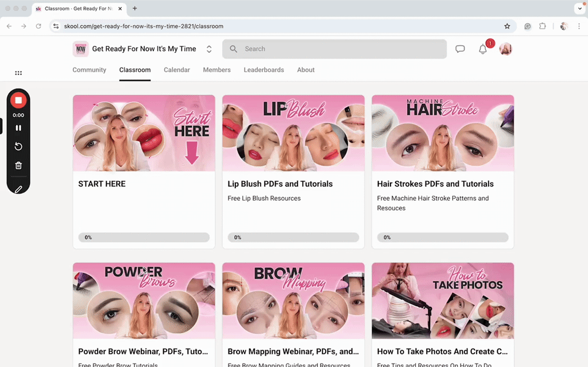Click the Lip Blush 0% progress bar
Viewport: 588px width, 367px height.
click(x=293, y=237)
